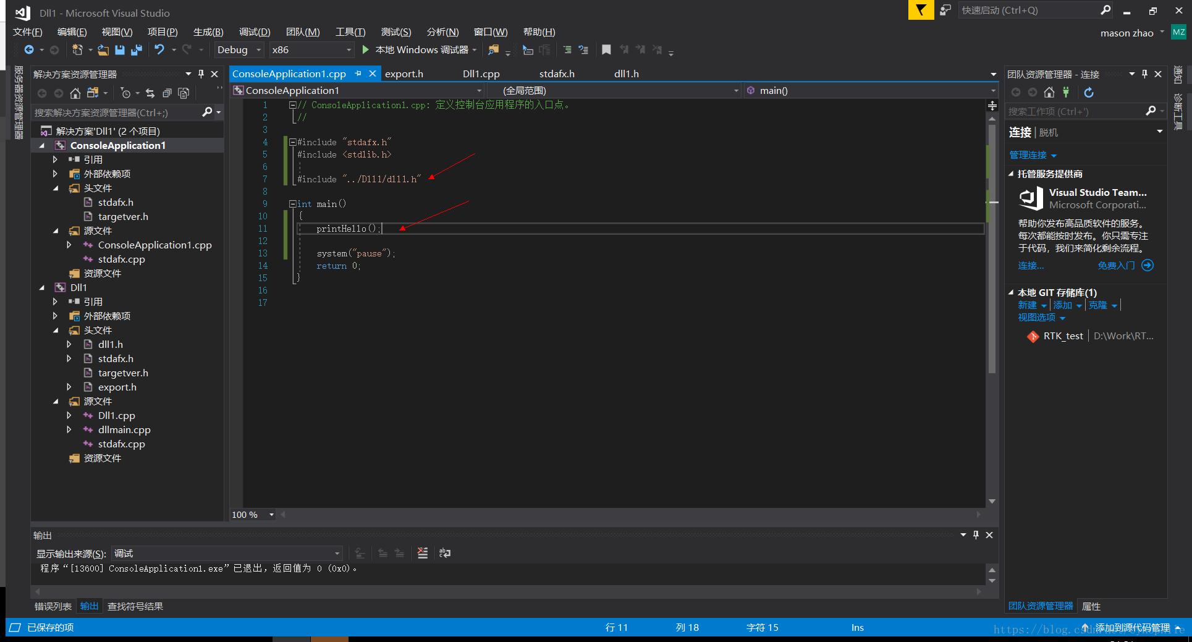This screenshot has height=642, width=1192.
Task: Click the Uncomment Selection lines icon
Action: (583, 50)
